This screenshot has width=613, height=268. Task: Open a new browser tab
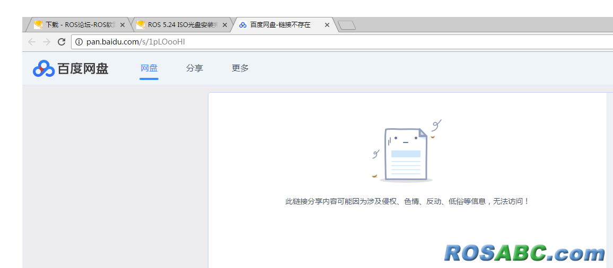click(347, 25)
